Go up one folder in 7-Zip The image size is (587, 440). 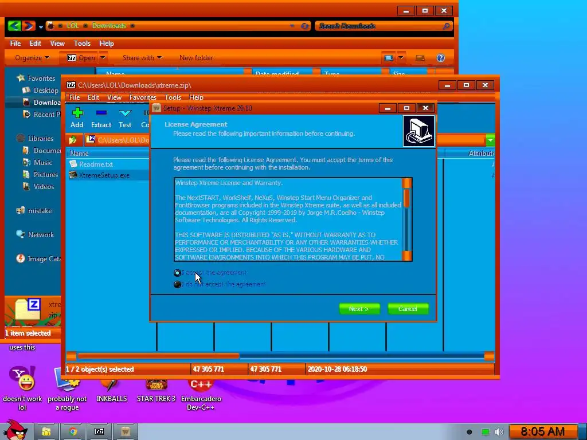pos(73,140)
